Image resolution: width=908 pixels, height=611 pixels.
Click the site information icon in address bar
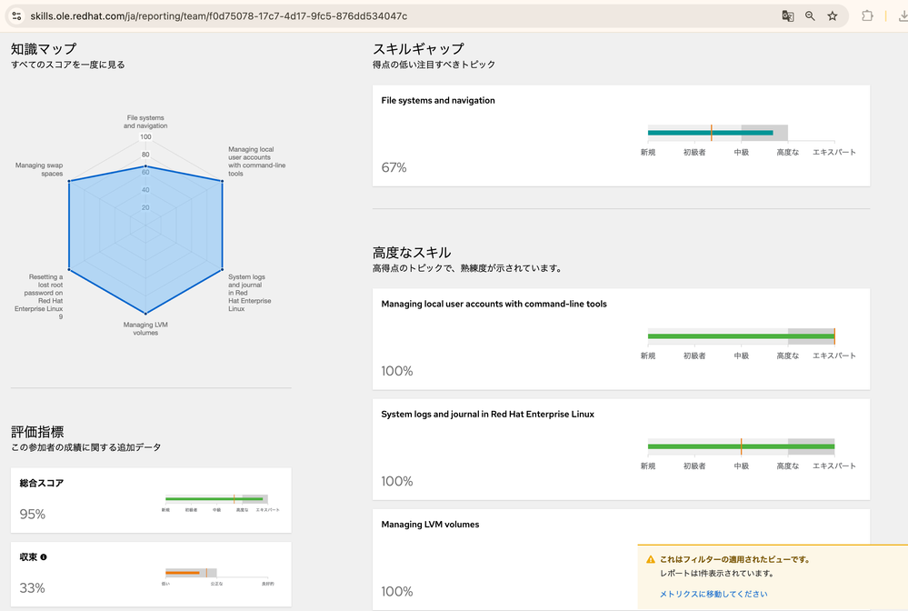pyautogui.click(x=16, y=16)
